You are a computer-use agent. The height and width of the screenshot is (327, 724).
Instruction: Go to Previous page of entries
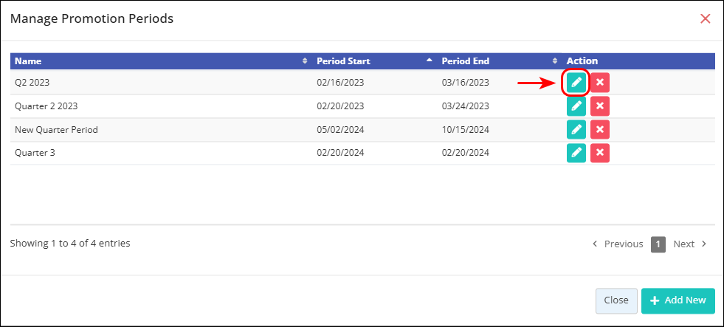point(618,244)
